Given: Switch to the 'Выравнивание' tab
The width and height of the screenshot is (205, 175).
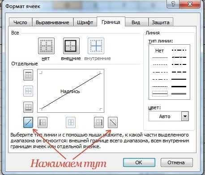Looking at the screenshot, I should [x=52, y=22].
